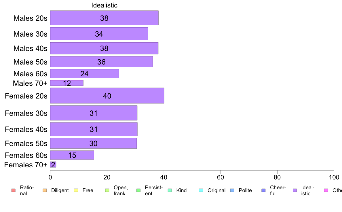Click the Males 30s row label
The image size is (342, 212).
[30, 34]
